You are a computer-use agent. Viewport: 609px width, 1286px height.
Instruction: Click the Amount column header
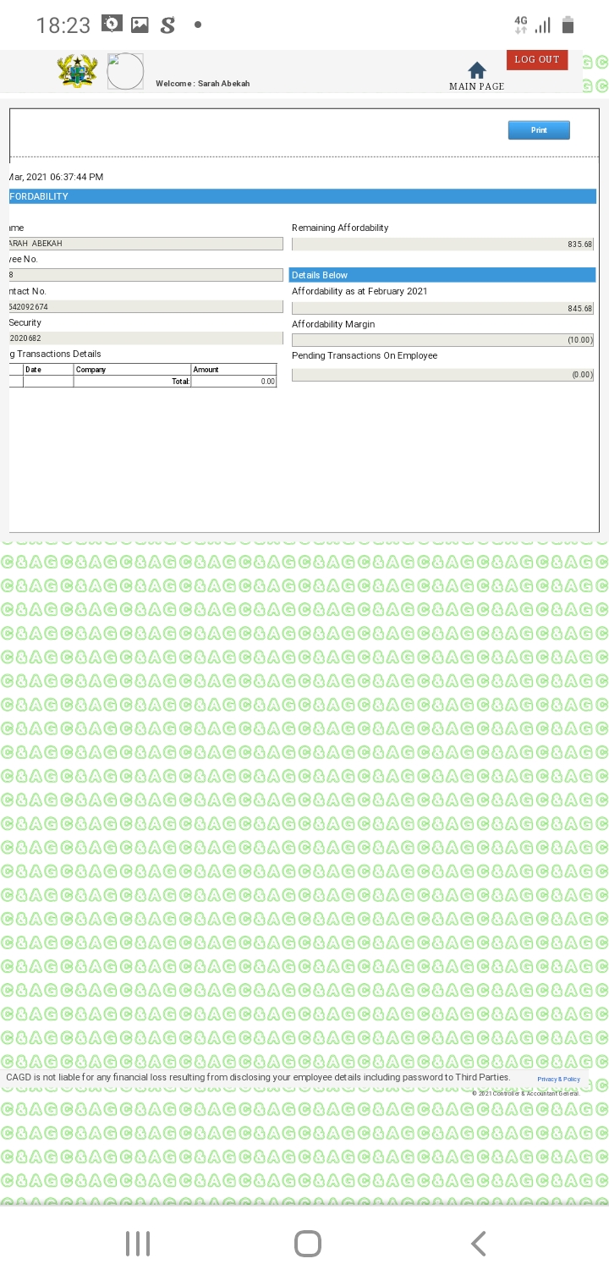(233, 370)
